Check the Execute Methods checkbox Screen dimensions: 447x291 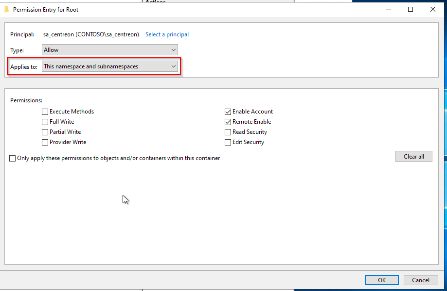pos(45,112)
